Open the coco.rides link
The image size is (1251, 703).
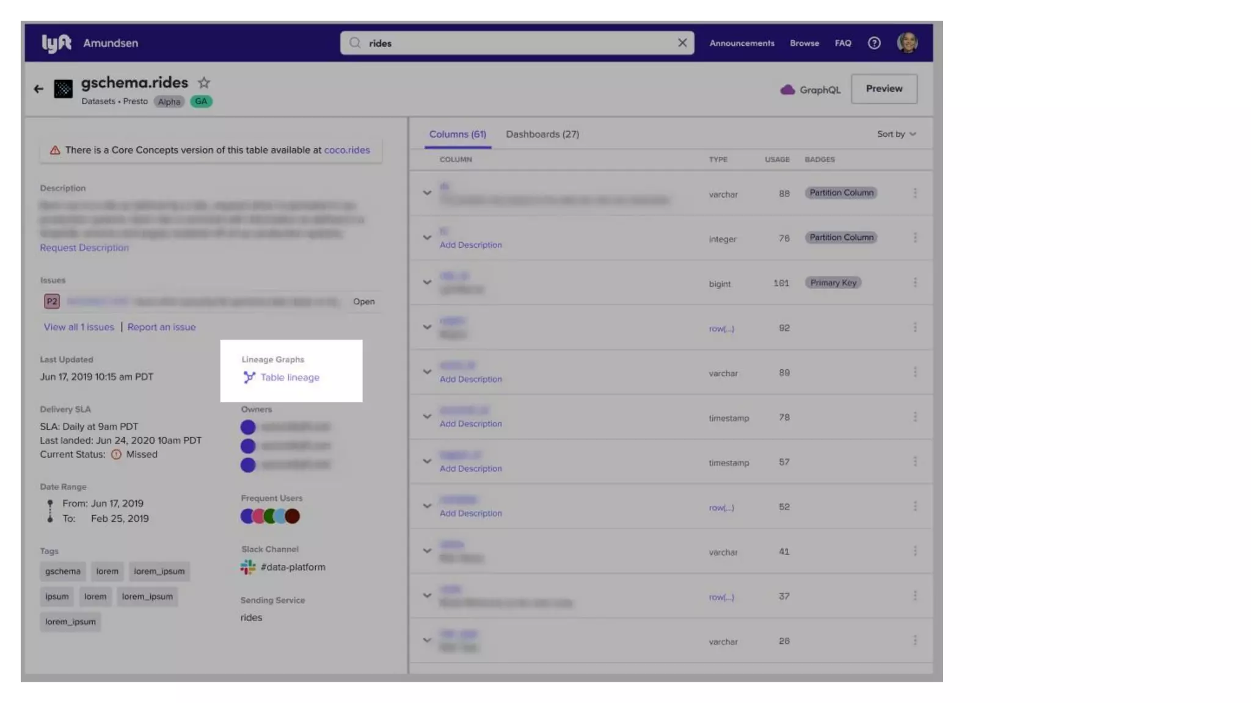tap(346, 150)
